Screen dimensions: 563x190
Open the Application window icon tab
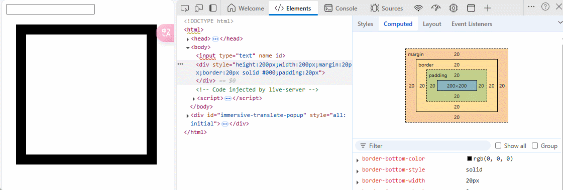pyautogui.click(x=471, y=8)
